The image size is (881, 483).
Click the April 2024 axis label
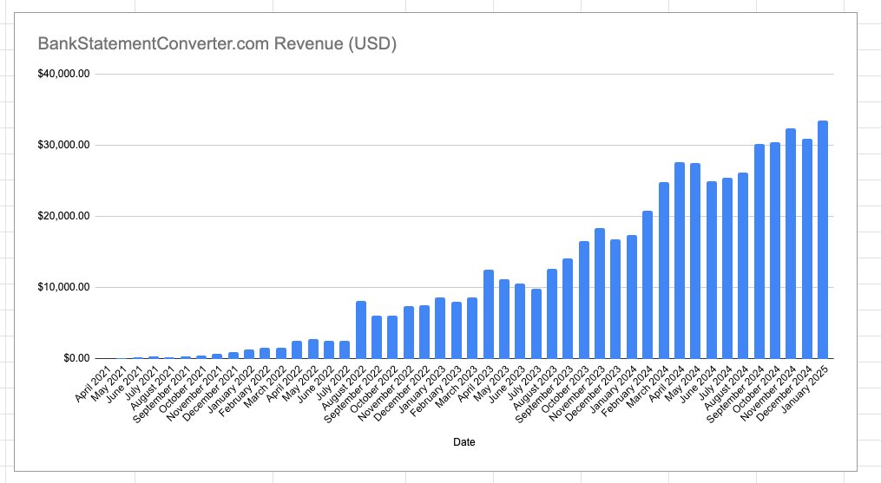pyautogui.click(x=667, y=383)
